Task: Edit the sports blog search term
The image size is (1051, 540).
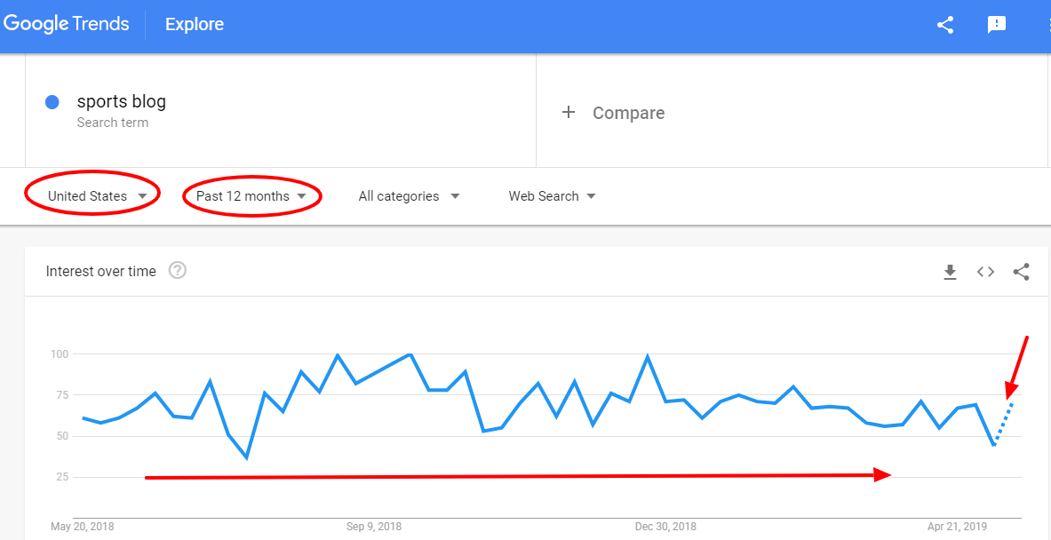Action: [x=122, y=102]
